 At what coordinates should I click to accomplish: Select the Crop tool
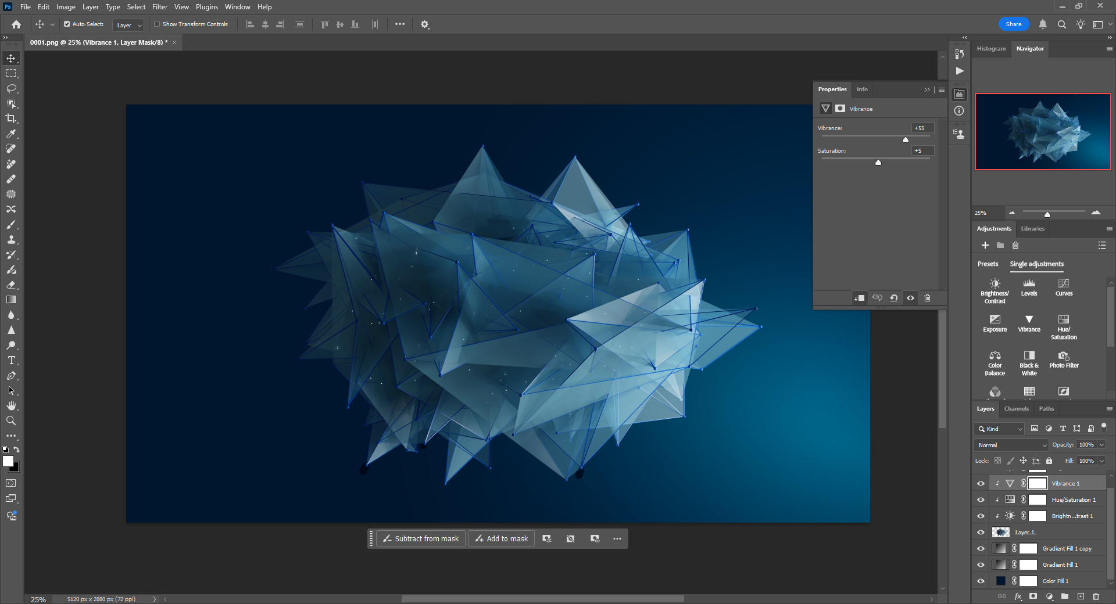point(11,118)
